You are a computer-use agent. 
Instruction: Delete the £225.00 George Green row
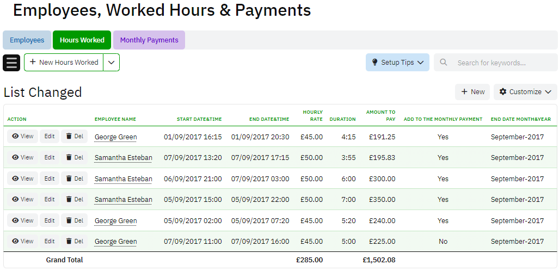(75, 241)
